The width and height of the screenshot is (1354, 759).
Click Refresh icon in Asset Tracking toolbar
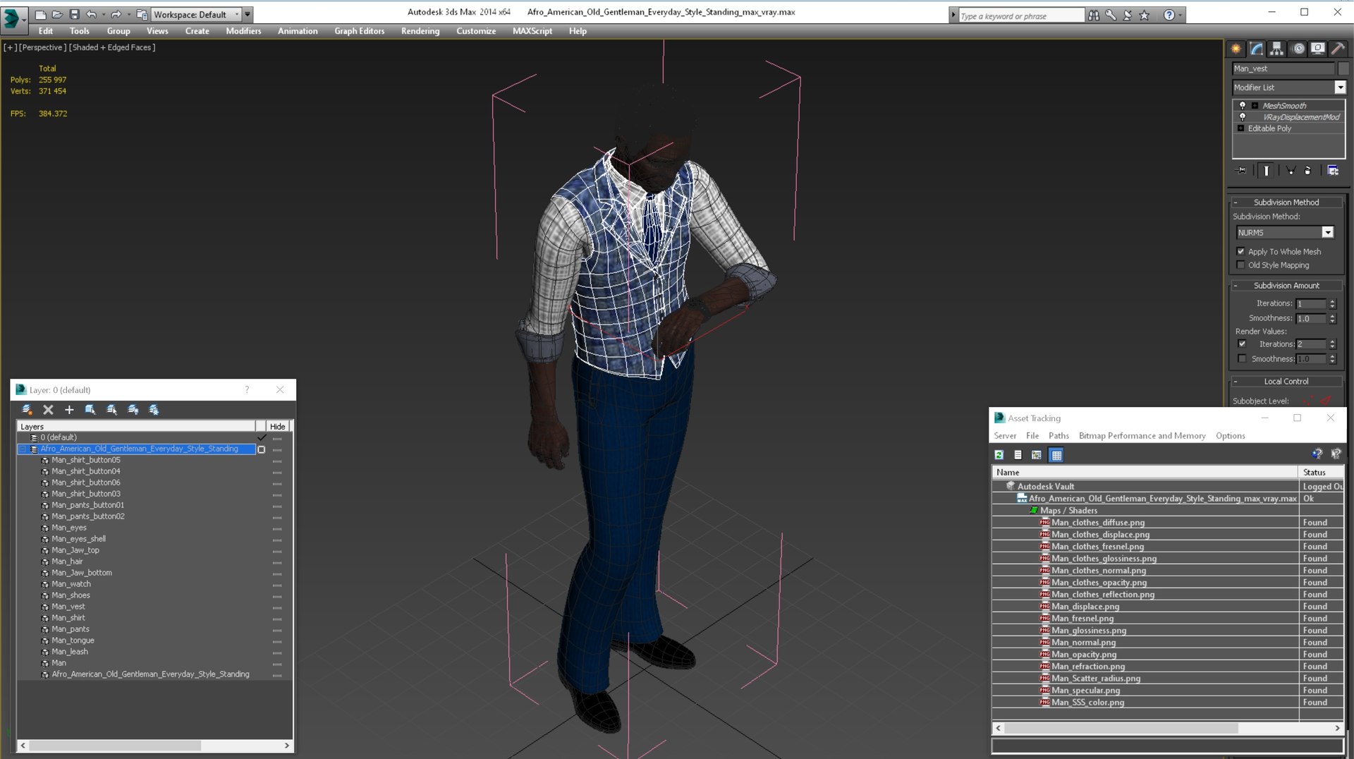(999, 455)
